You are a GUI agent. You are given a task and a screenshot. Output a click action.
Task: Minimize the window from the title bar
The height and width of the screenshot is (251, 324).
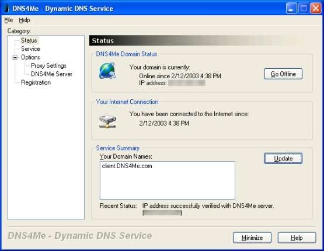(291, 9)
